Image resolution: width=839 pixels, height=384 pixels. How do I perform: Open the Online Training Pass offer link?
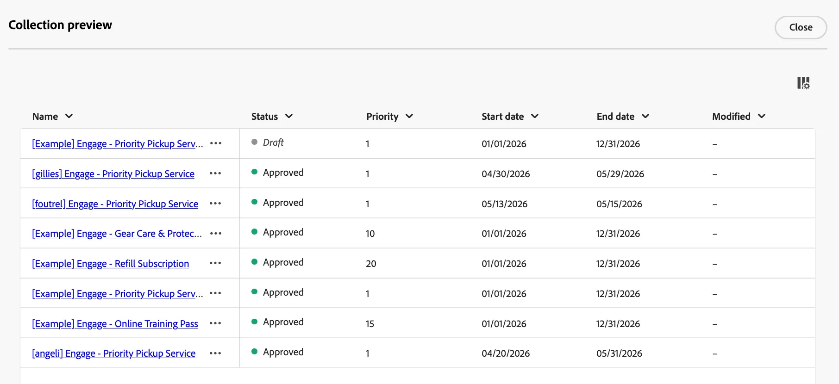(115, 324)
